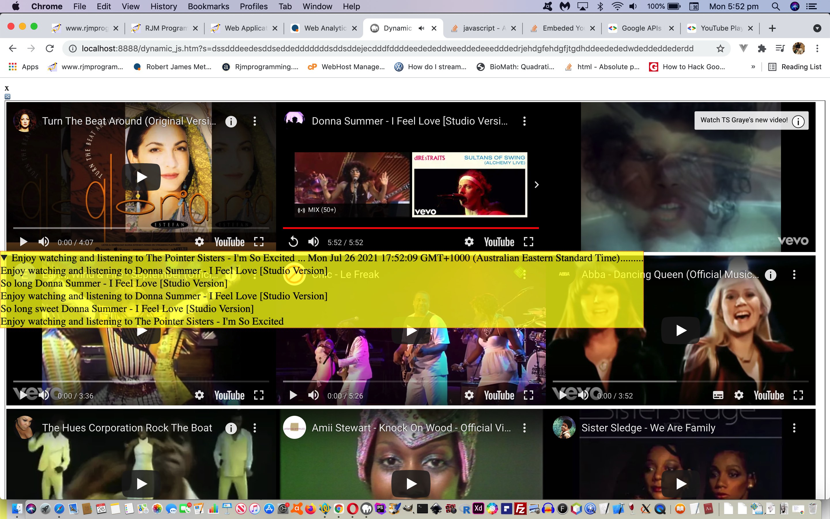Image resolution: width=830 pixels, height=519 pixels.
Task: Open more options on We Are Family video
Action: (x=794, y=428)
